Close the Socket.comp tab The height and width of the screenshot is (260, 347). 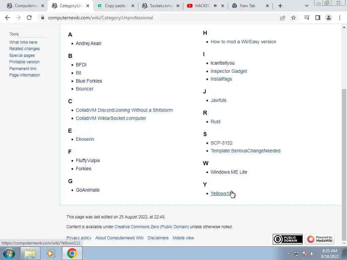[178, 6]
